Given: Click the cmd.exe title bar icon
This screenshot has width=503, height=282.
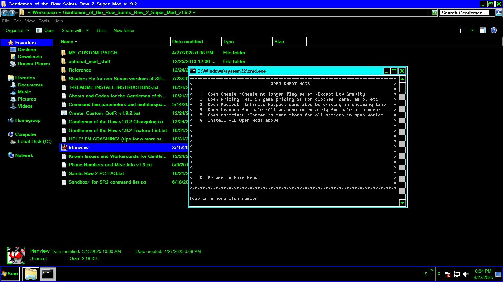Looking at the screenshot, I should point(193,71).
